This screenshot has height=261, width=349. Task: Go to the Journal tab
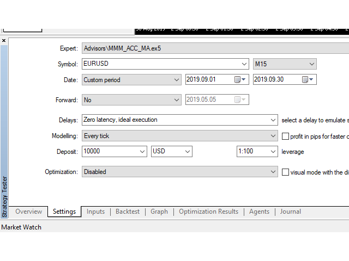(x=290, y=212)
